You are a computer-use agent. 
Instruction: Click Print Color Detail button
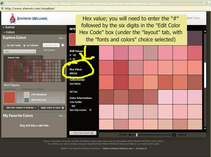pos(83,133)
